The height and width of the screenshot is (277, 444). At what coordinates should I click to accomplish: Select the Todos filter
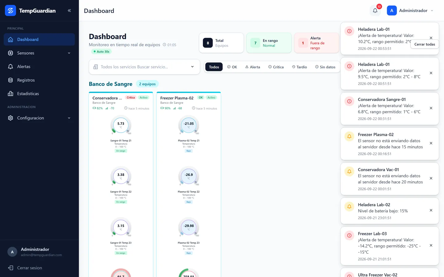point(214,67)
